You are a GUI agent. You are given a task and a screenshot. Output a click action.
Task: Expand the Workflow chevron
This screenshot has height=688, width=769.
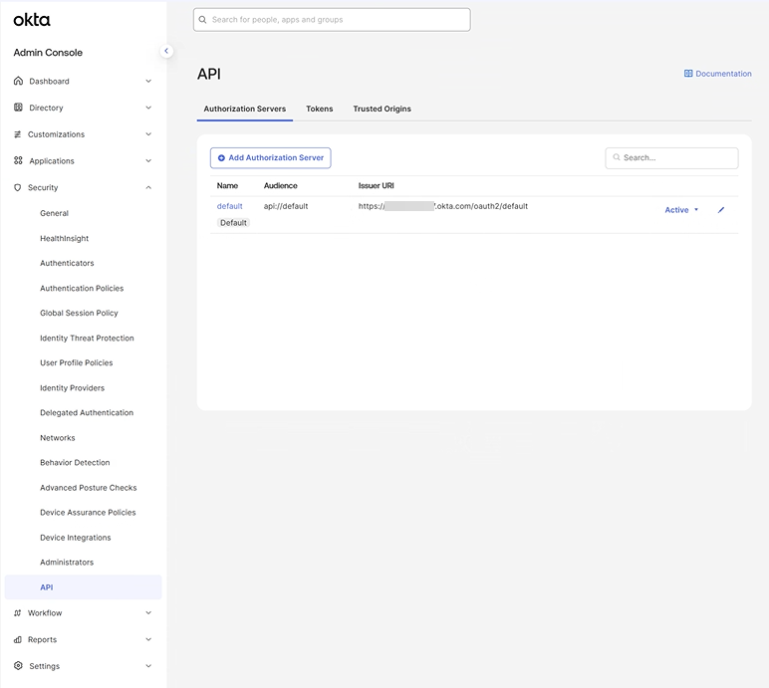(148, 613)
